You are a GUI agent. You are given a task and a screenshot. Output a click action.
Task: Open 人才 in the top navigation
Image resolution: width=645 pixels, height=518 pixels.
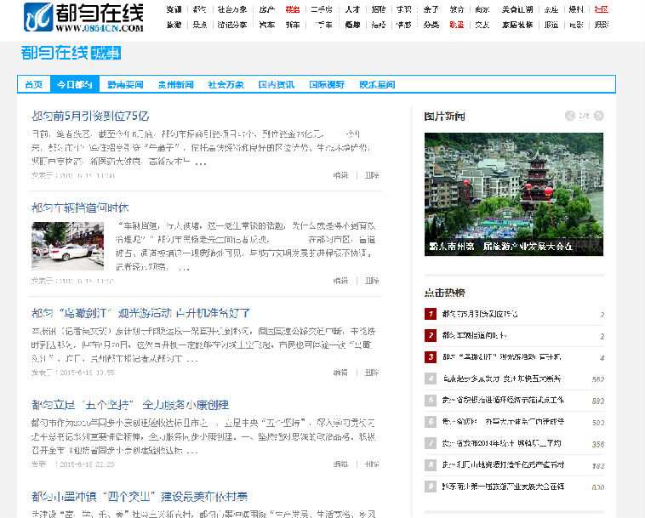[352, 9]
